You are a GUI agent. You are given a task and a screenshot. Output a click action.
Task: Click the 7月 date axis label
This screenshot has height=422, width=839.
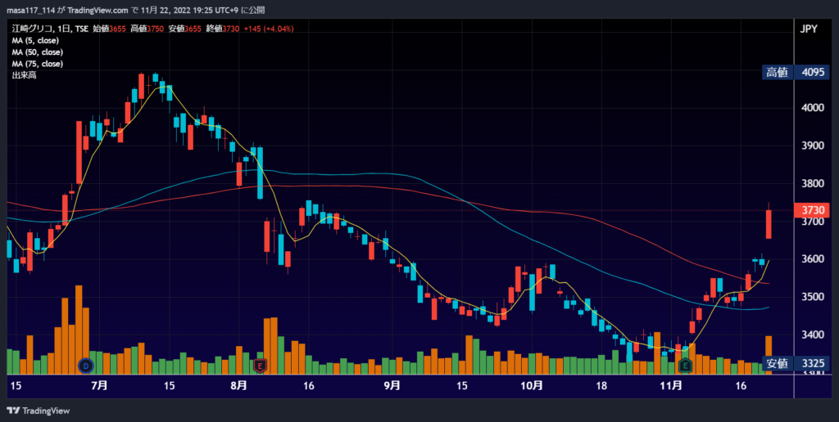click(99, 386)
